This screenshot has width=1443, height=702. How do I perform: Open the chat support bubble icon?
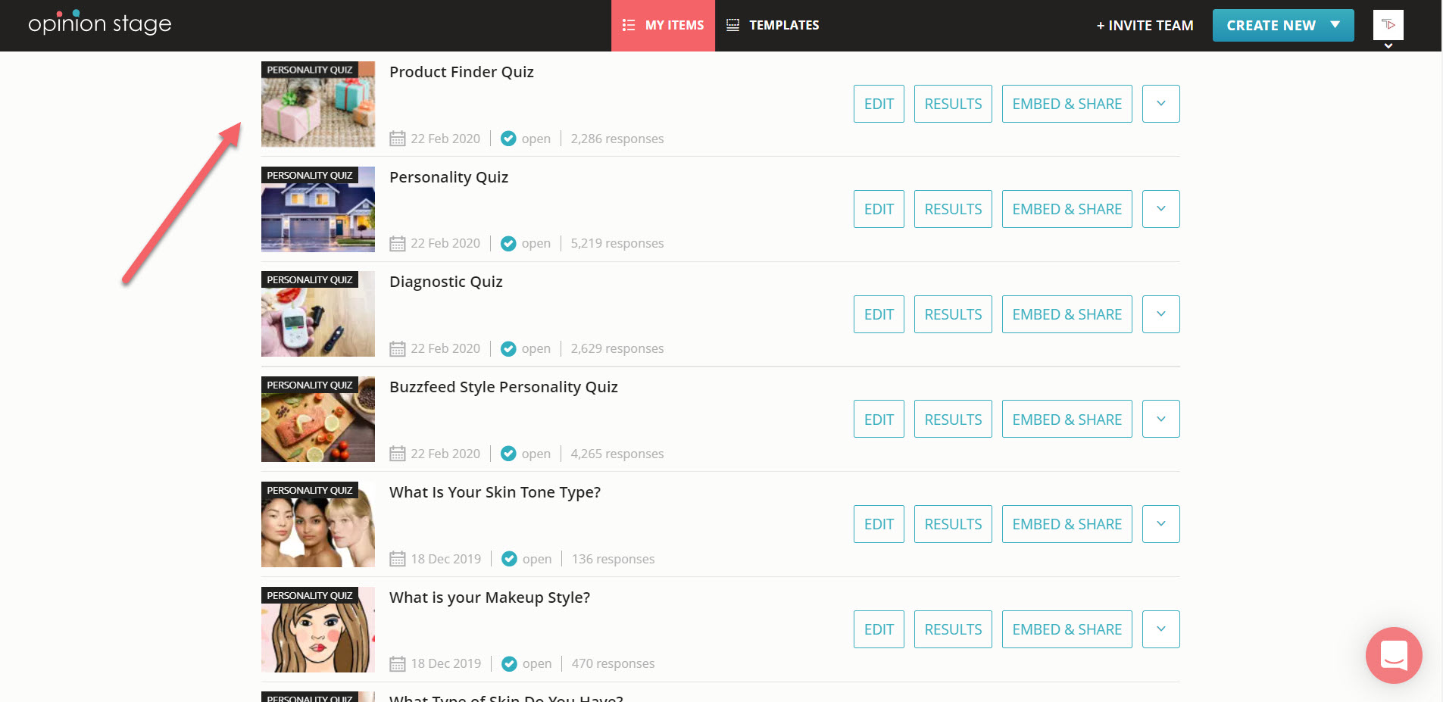click(1394, 655)
